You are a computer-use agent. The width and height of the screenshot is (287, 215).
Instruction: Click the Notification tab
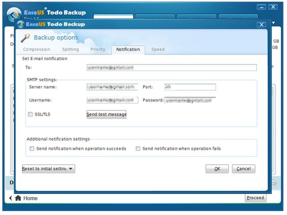tap(128, 50)
